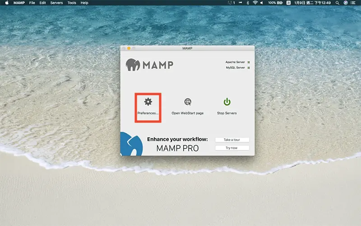Open the MAMP application menu
This screenshot has width=361, height=226.
19,3
